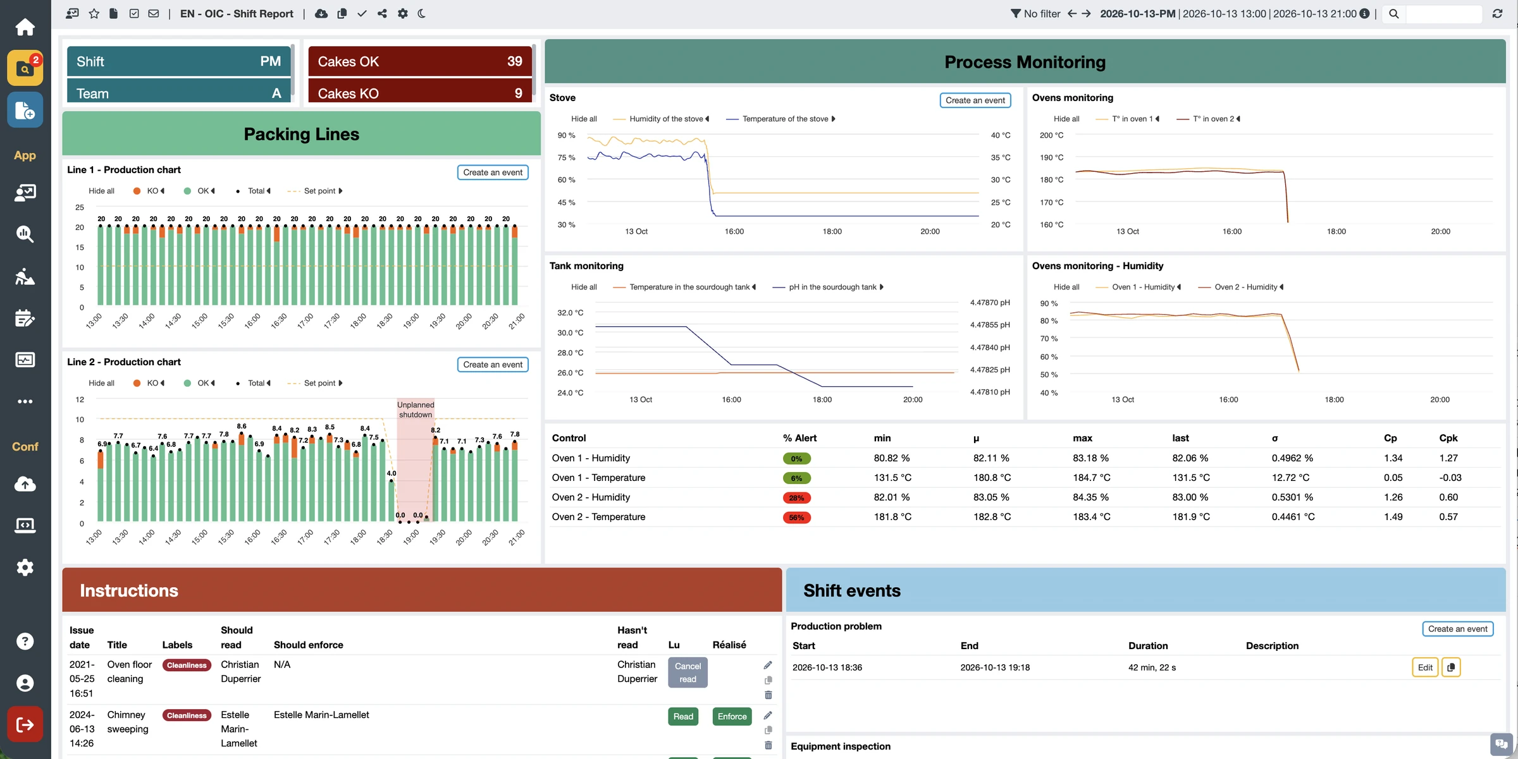Click the cloud download icon in toolbar

click(x=321, y=13)
